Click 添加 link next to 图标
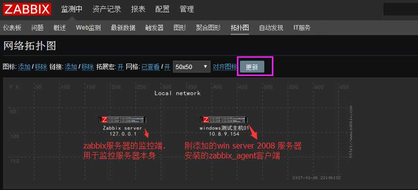418x190 pixels. [24, 67]
